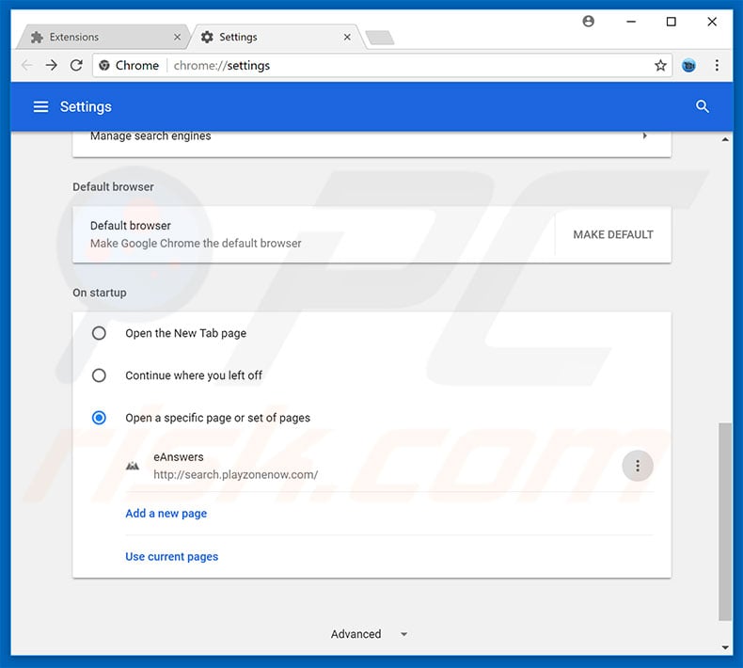Bookmark this page with the star icon

click(660, 66)
